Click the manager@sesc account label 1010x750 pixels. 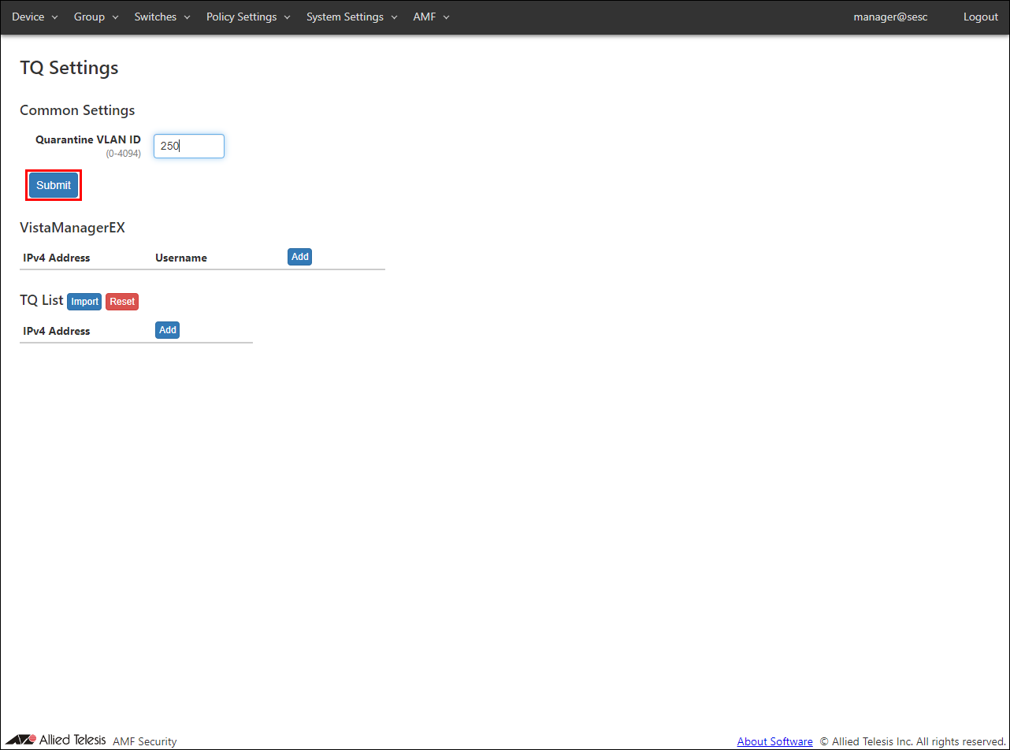click(x=890, y=17)
